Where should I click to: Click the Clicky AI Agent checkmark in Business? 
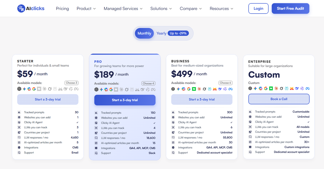[x=231, y=122]
